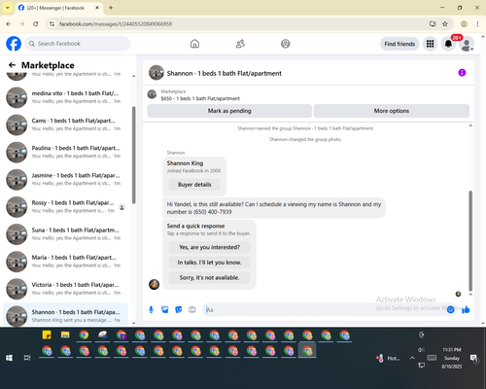Send quick reply 'Yes, are you interested?'
Viewport: 486px width, 389px height.
click(209, 247)
